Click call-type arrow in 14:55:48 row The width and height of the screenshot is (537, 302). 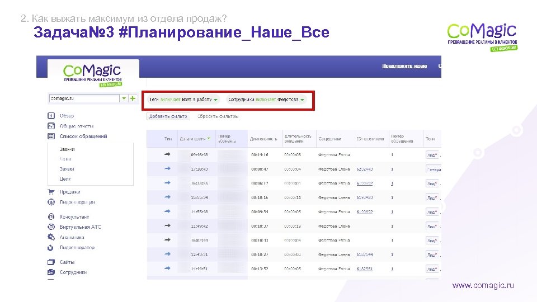pos(167,211)
